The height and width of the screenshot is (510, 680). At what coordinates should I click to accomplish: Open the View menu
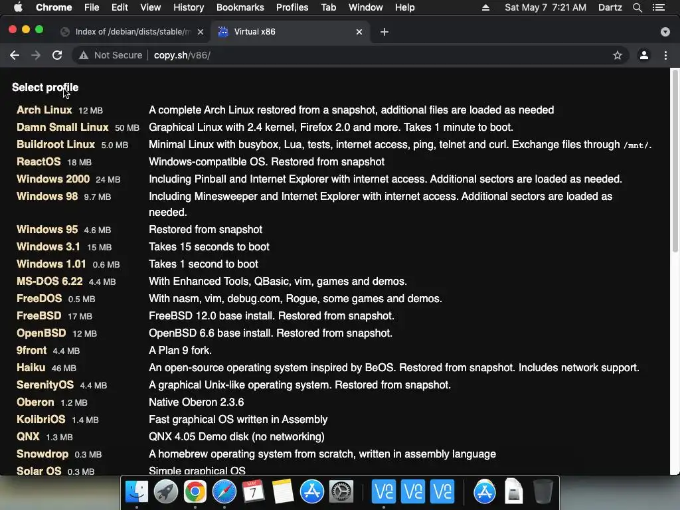click(151, 7)
